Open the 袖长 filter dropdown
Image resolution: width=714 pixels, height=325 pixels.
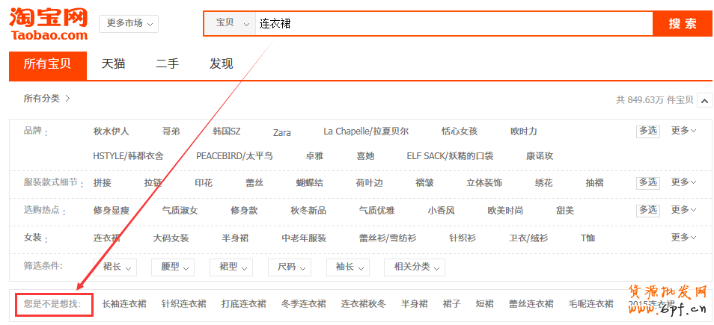(348, 267)
